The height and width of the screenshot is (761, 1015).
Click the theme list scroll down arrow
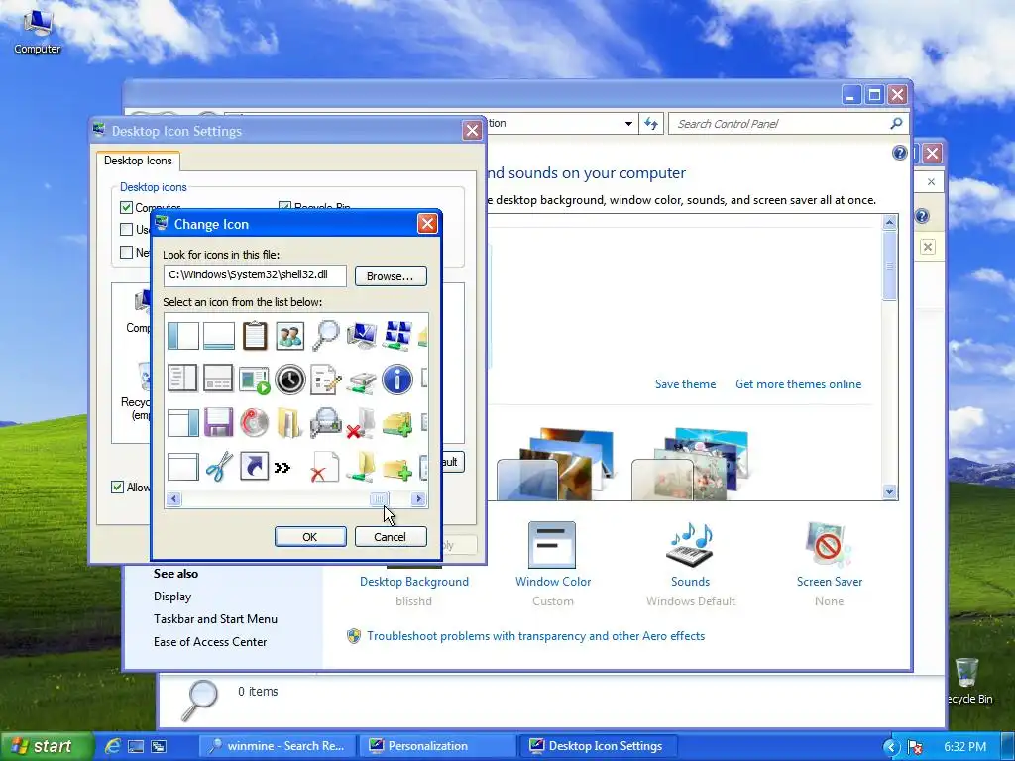889,491
